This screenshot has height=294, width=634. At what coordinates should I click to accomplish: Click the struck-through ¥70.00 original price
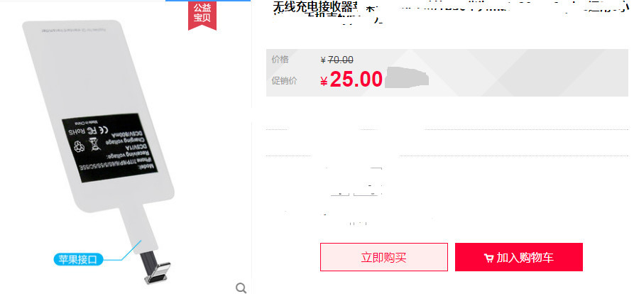[337, 60]
